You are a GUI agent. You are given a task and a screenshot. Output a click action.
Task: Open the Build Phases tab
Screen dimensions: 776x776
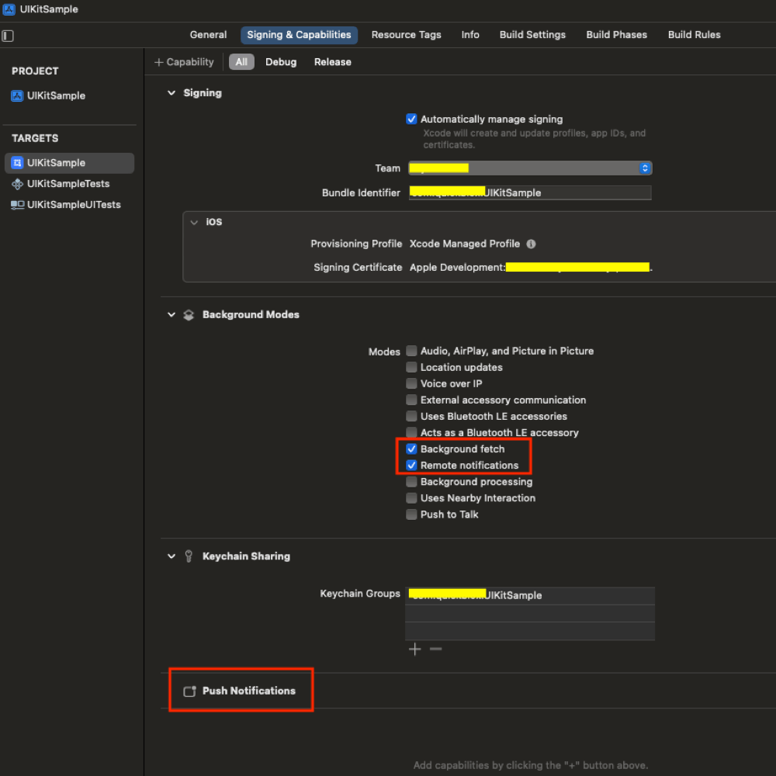(617, 35)
